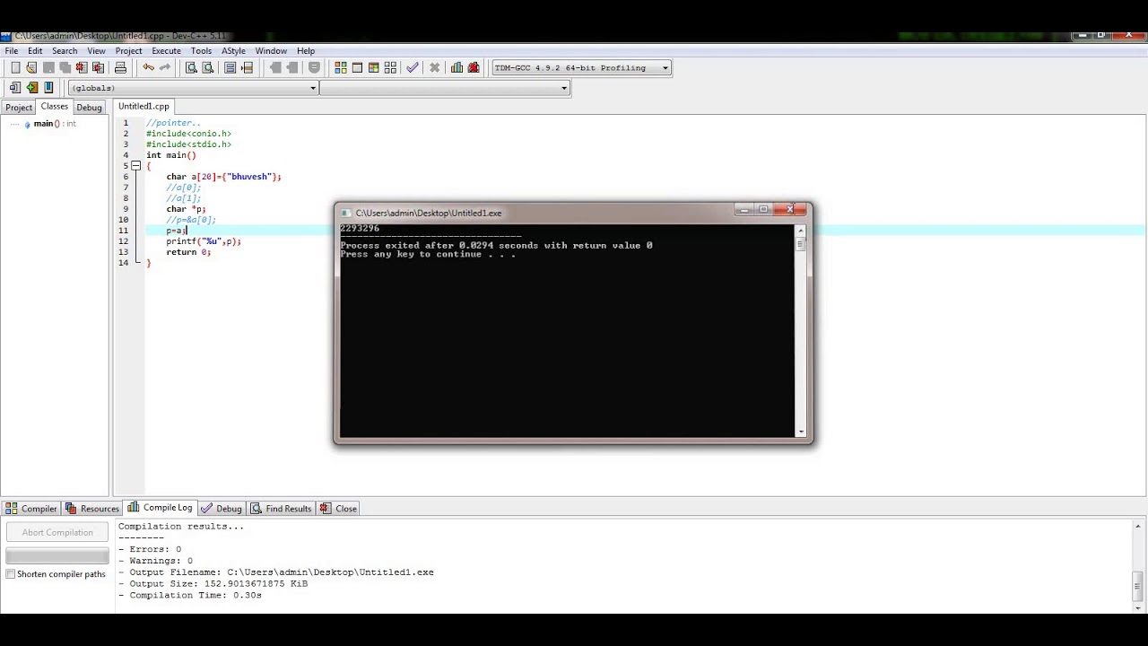Viewport: 1148px width, 646px height.
Task: Click the 'Compilation Time: 0.30s' log line
Action: pos(190,596)
